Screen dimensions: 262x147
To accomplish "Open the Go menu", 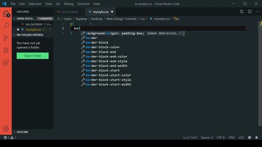I will point(58,4).
